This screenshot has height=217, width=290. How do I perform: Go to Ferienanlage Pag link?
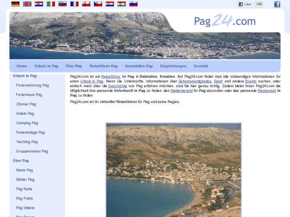(30, 132)
